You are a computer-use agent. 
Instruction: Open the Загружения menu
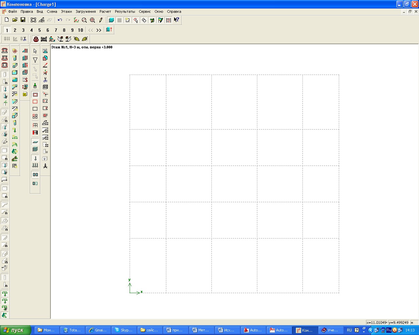click(x=86, y=11)
